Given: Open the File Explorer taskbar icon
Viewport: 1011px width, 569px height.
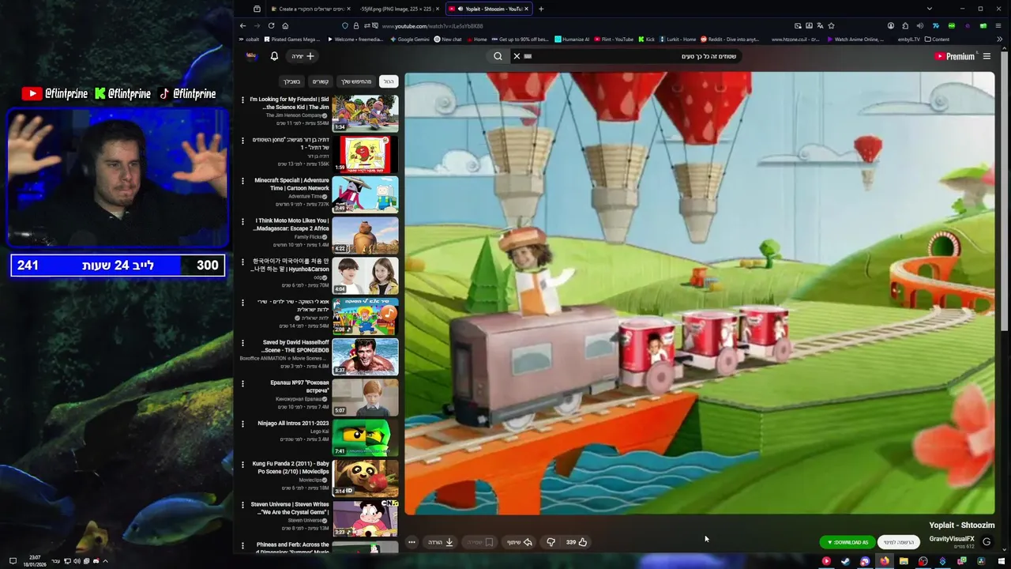Looking at the screenshot, I should click(x=904, y=561).
